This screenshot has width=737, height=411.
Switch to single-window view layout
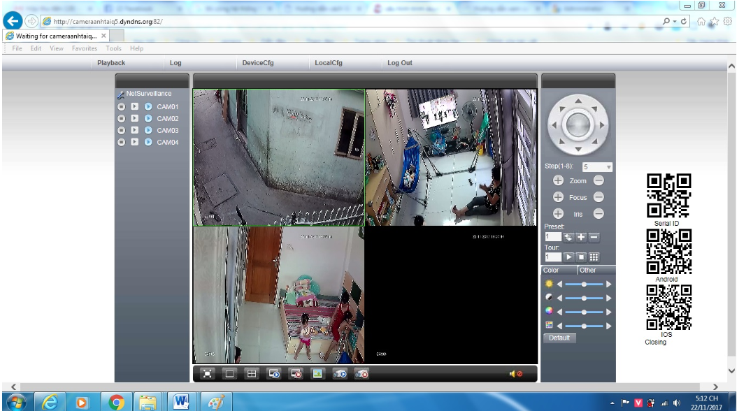(229, 374)
